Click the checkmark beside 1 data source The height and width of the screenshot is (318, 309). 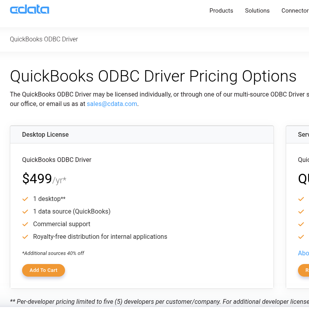click(x=25, y=212)
